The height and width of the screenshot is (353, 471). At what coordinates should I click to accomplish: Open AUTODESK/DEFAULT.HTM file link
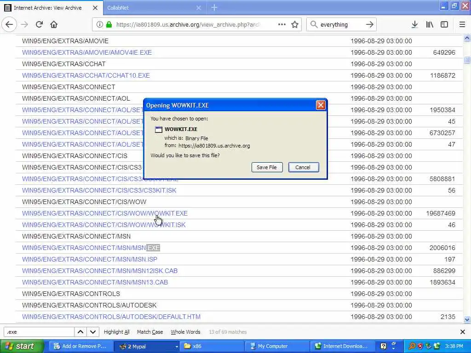tap(111, 317)
